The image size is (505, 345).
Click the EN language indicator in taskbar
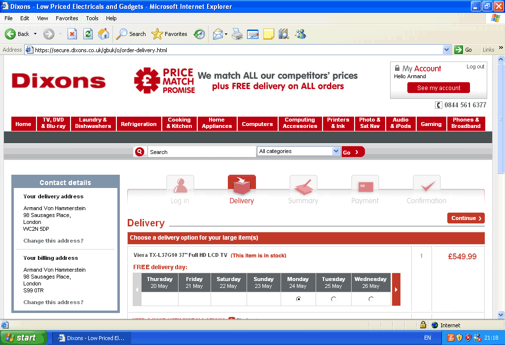tap(428, 338)
